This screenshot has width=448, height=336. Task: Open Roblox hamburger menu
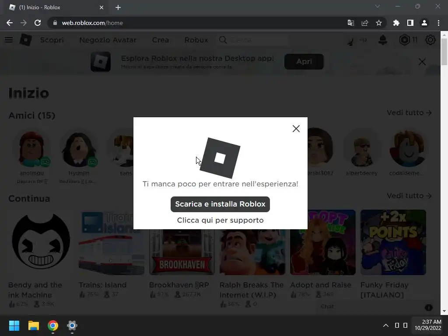(9, 40)
